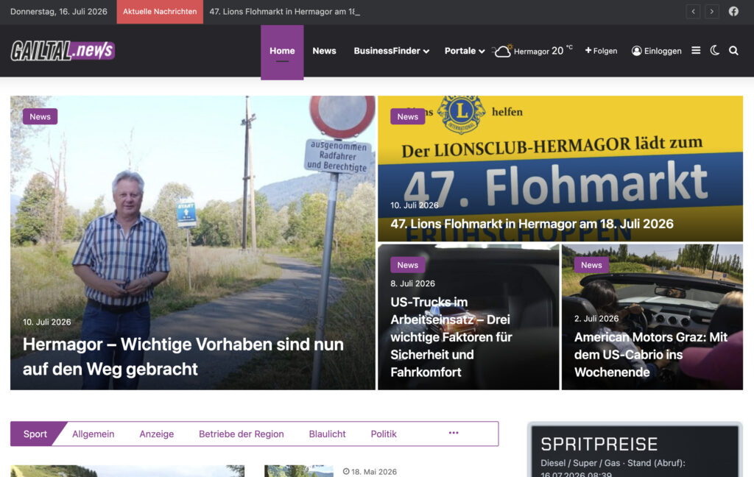Image resolution: width=754 pixels, height=477 pixels.
Task: Select the Sport tab
Action: 35,434
